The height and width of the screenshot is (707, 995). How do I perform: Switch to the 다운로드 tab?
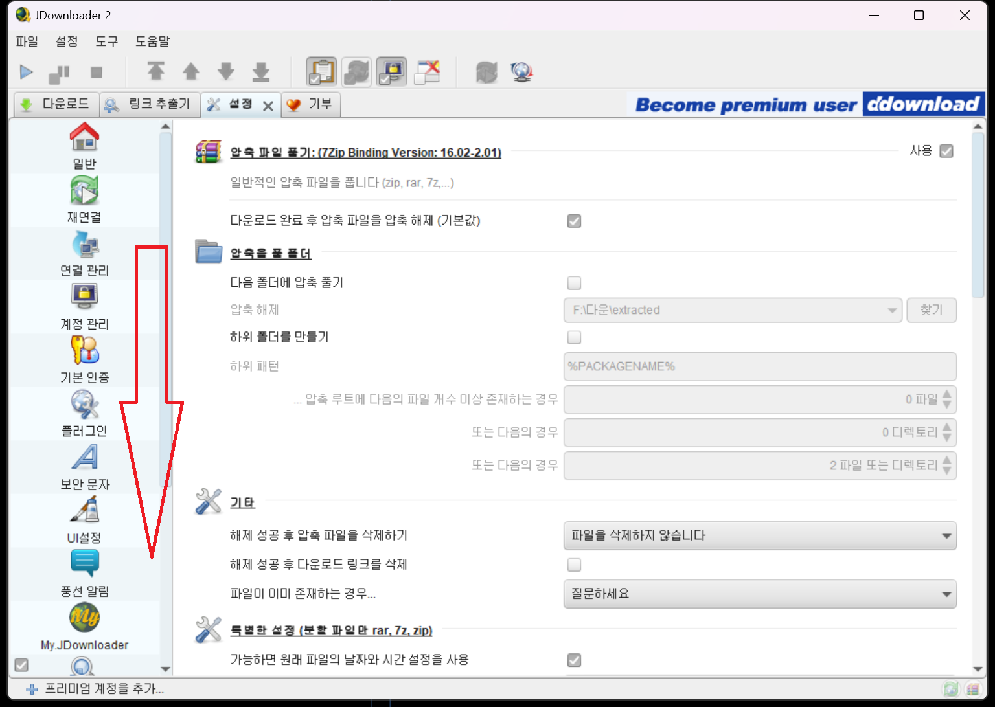pos(56,104)
